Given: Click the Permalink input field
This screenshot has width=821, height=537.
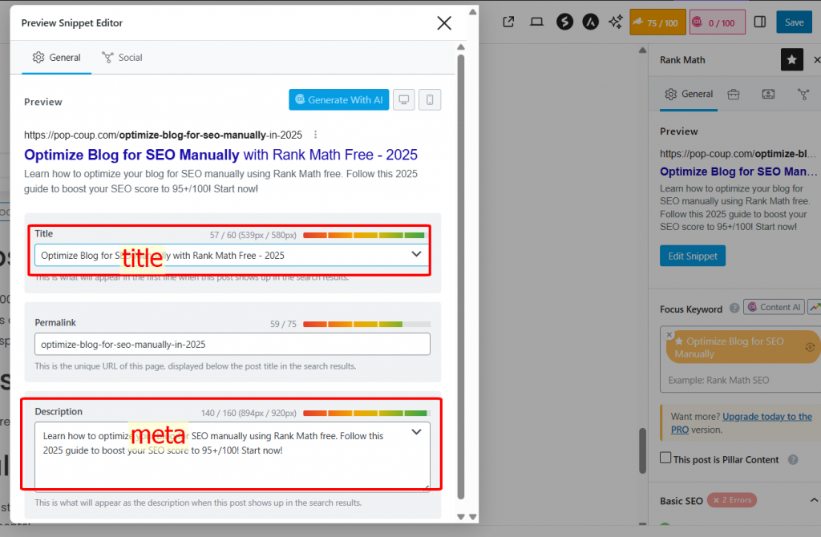Looking at the screenshot, I should (x=233, y=345).
